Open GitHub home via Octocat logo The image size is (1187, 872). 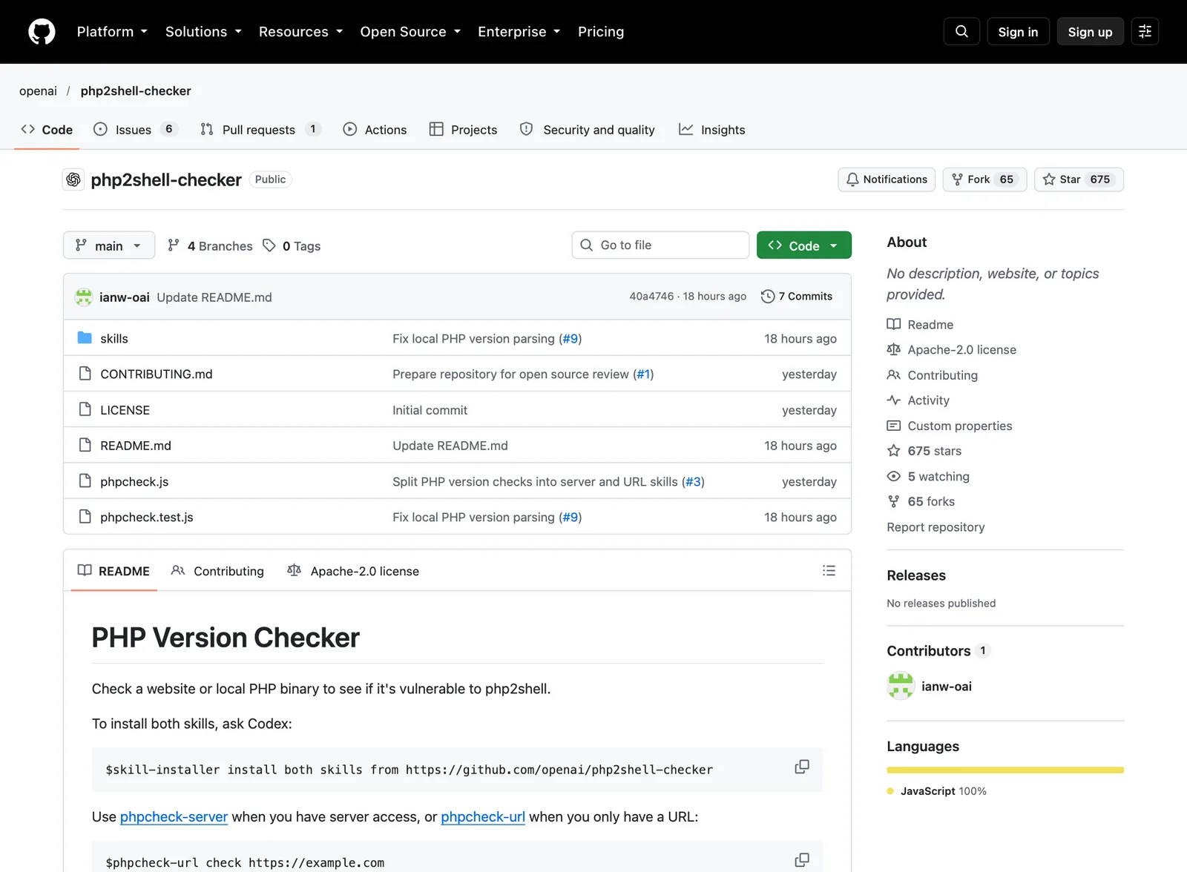click(x=42, y=32)
